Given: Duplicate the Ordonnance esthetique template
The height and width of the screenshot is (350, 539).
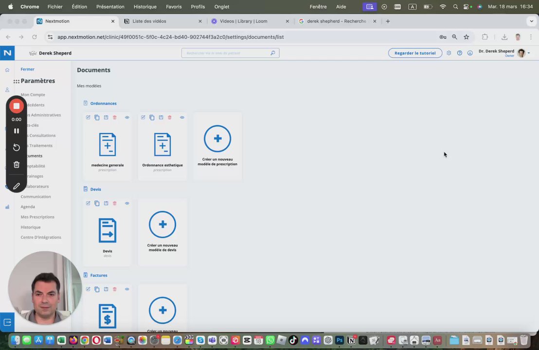Looking at the screenshot, I should coord(152,118).
